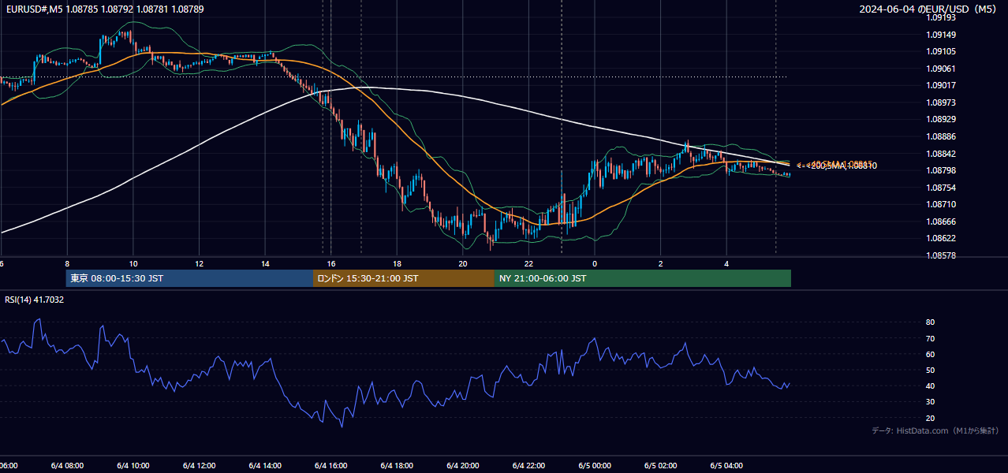Click the NY 21:00-06:00 JST session bar
Viewport: 1008px width, 473px height.
[643, 278]
